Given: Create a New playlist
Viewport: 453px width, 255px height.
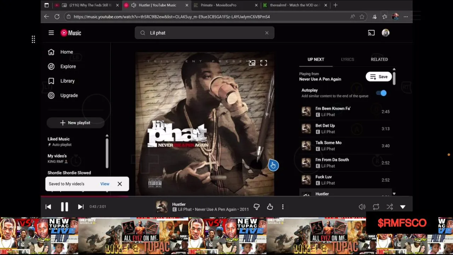Looking at the screenshot, I should pyautogui.click(x=75, y=123).
